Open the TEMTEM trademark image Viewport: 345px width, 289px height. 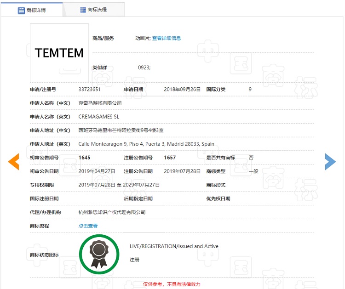59,53
